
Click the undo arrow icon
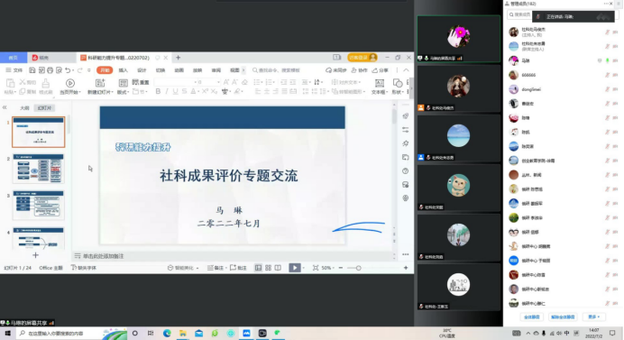[x=68, y=70]
